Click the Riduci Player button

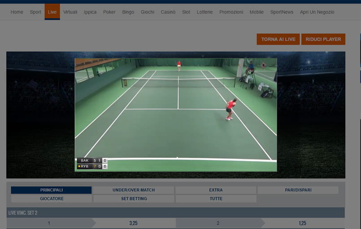(323, 39)
